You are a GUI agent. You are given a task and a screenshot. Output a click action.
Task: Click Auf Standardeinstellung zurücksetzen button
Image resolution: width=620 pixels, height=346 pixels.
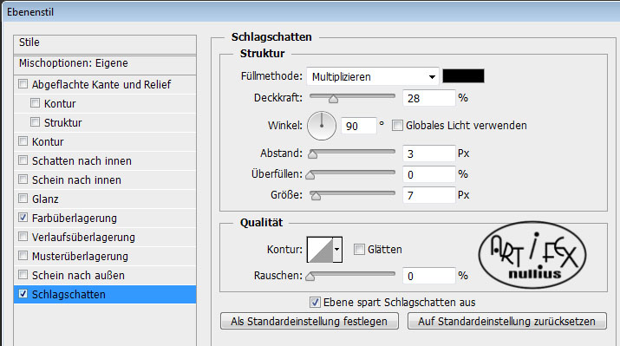[507, 321]
